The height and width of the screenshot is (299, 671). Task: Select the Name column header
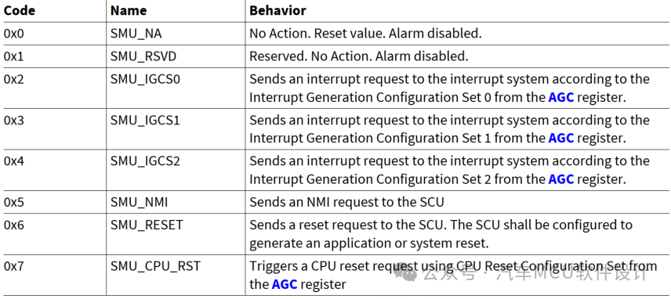tap(128, 11)
